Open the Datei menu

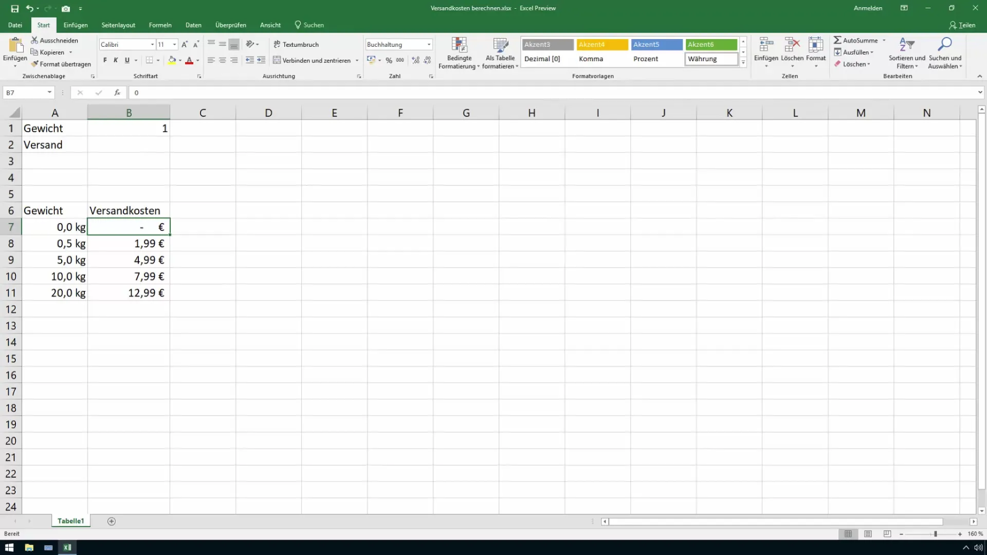(x=15, y=25)
